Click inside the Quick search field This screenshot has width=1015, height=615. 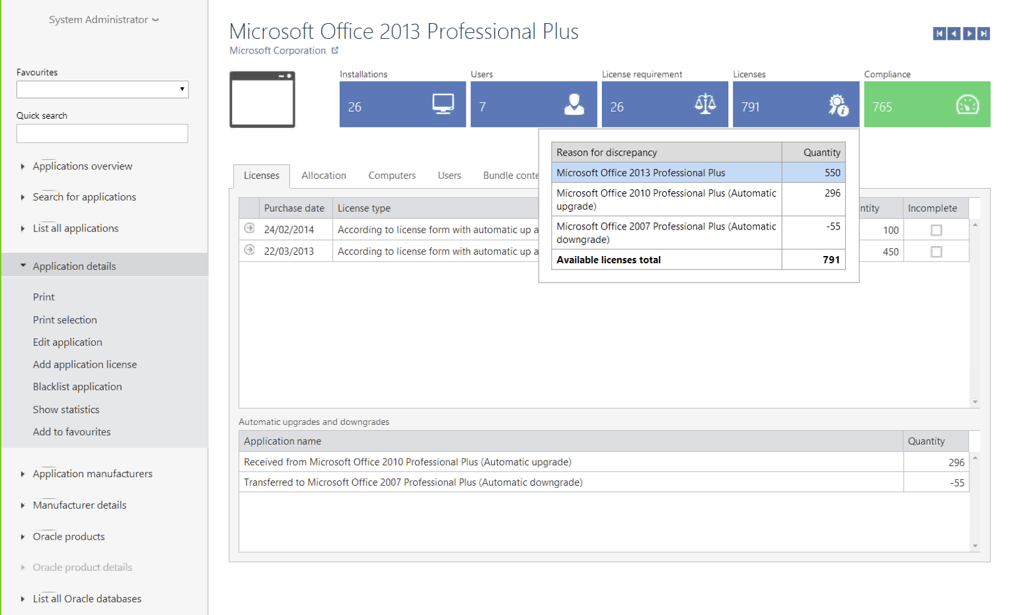click(x=102, y=133)
